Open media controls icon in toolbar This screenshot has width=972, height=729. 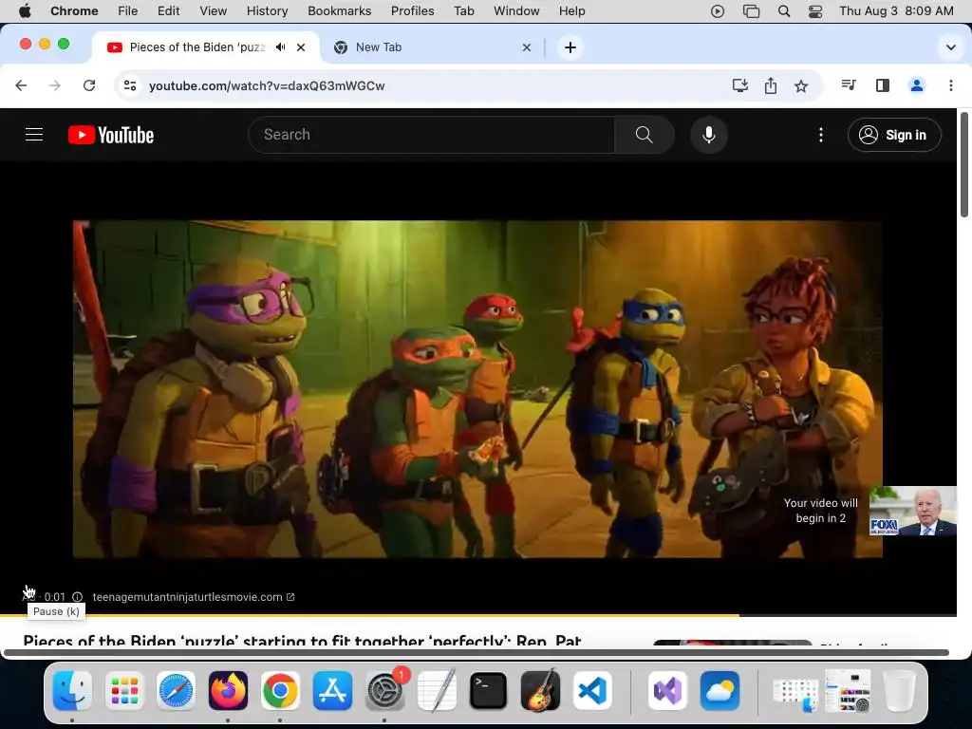[x=849, y=85]
